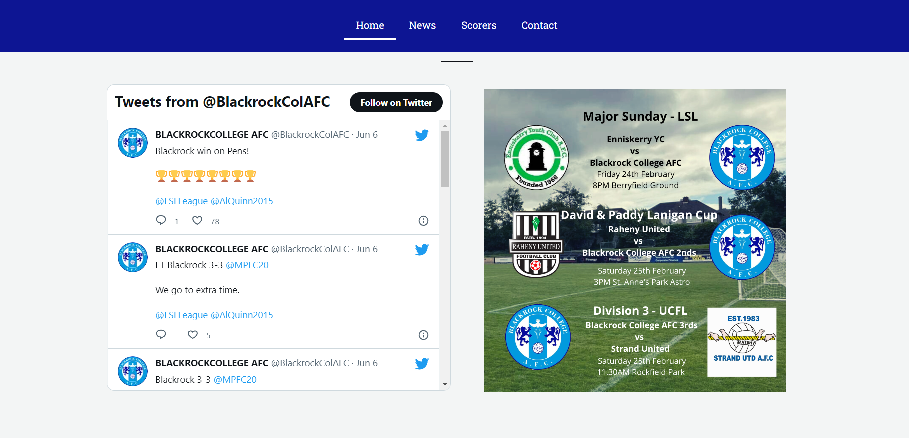
Task: Click the 'David & Paddy Lanigan Cup' heading
Action: 639,215
